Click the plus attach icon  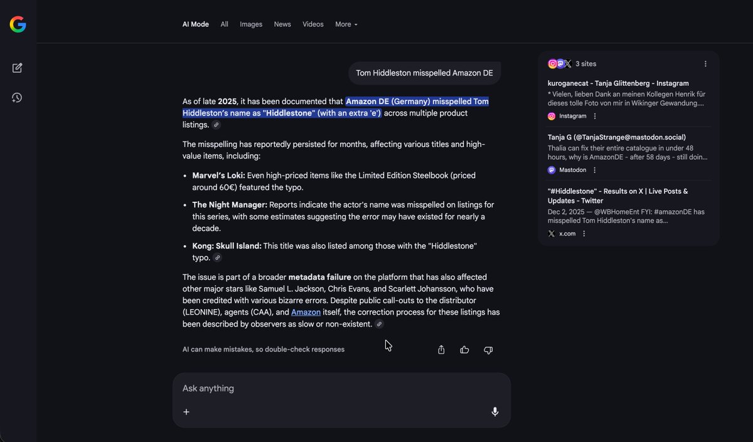point(186,412)
